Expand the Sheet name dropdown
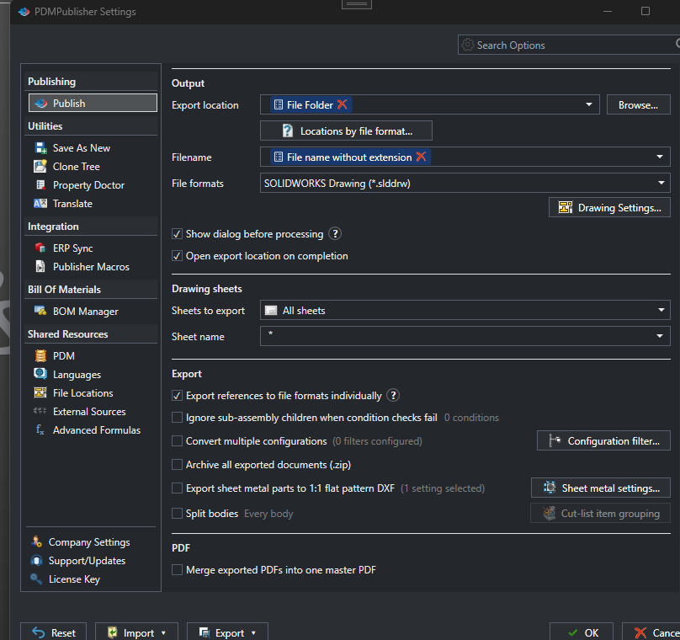Screen dimensions: 680x640 click(660, 336)
